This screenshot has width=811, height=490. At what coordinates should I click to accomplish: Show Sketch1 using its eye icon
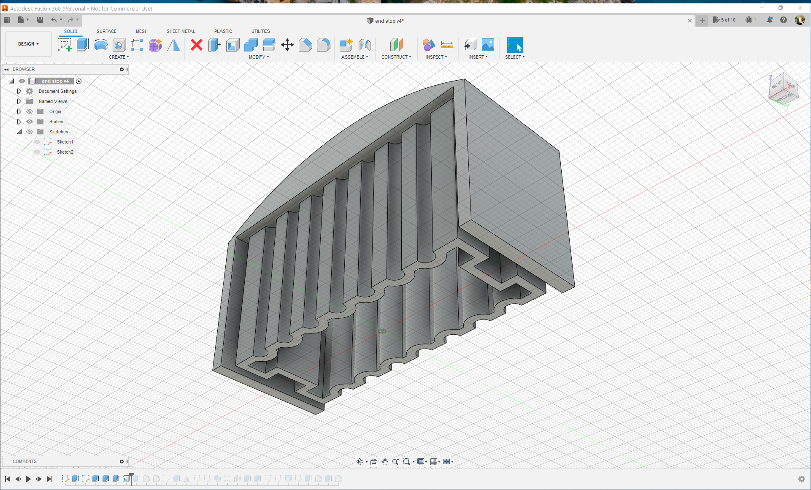[37, 142]
